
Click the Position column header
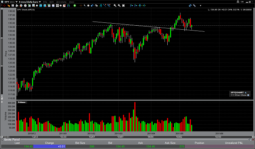pos(200,143)
